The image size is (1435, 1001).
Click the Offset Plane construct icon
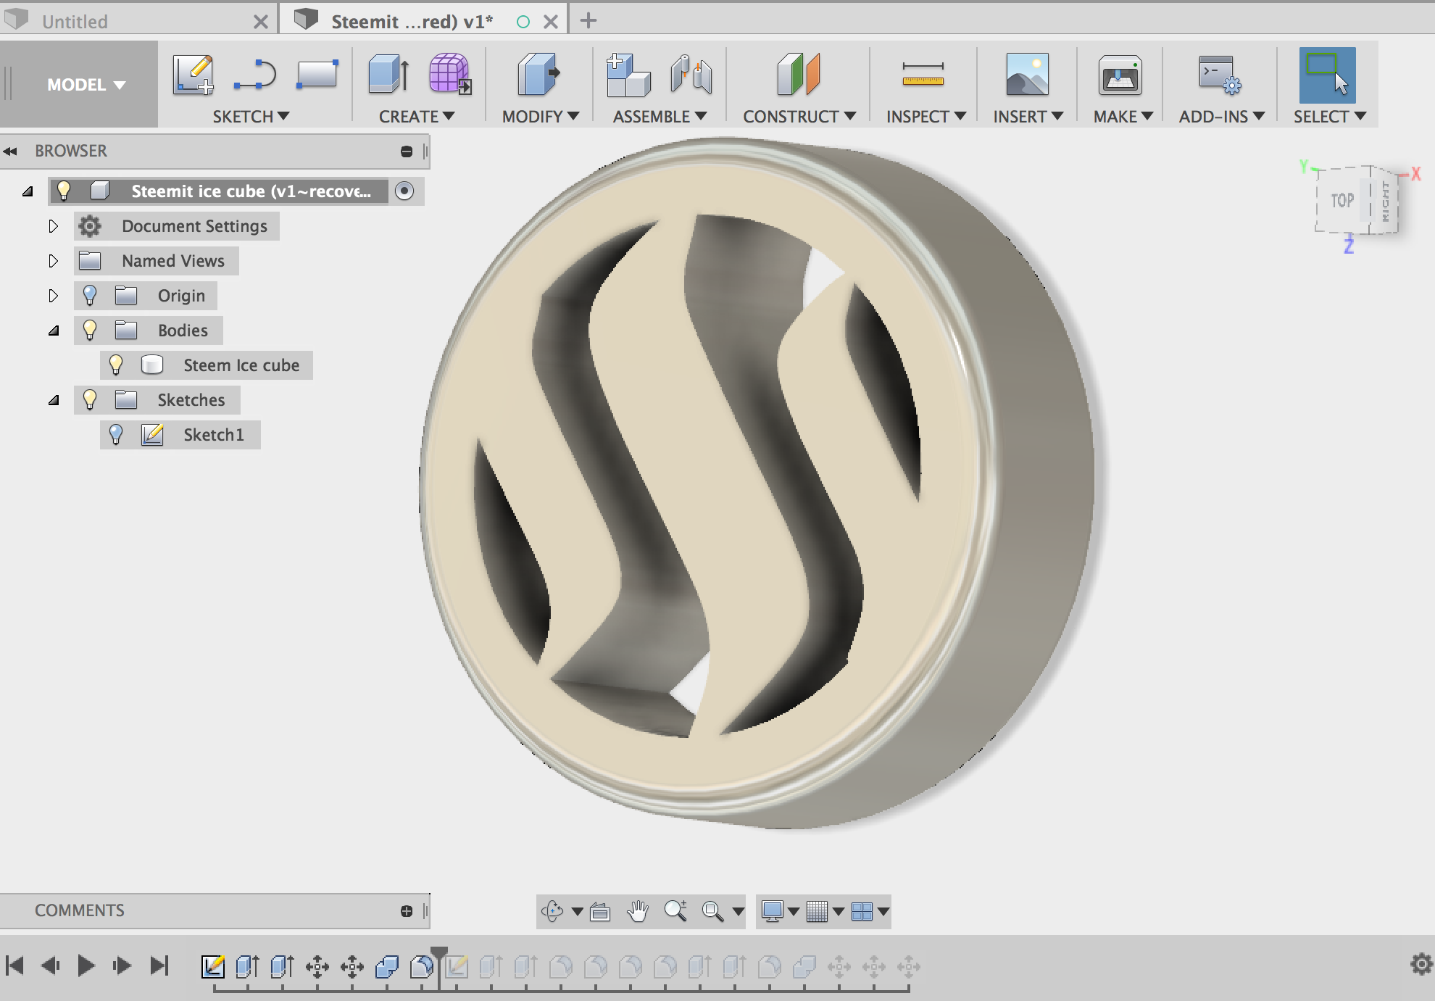click(798, 74)
